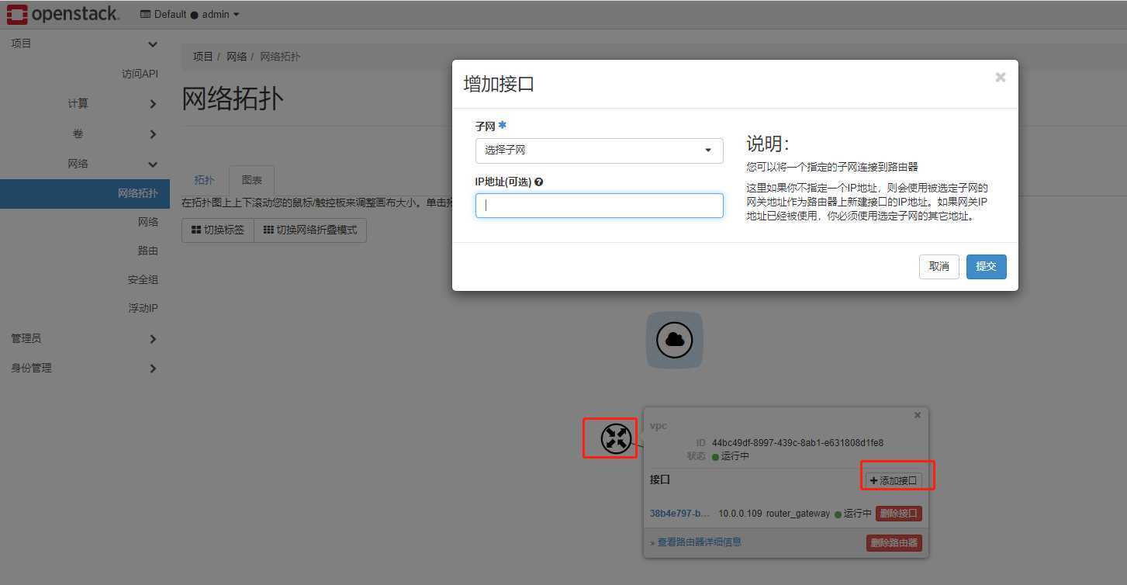
Task: Click the 网络拓扑 page heading
Action: [x=233, y=99]
